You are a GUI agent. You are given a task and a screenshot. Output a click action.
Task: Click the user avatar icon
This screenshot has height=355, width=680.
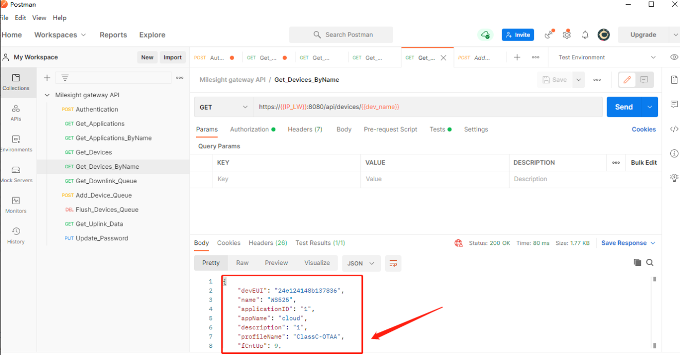(x=604, y=34)
